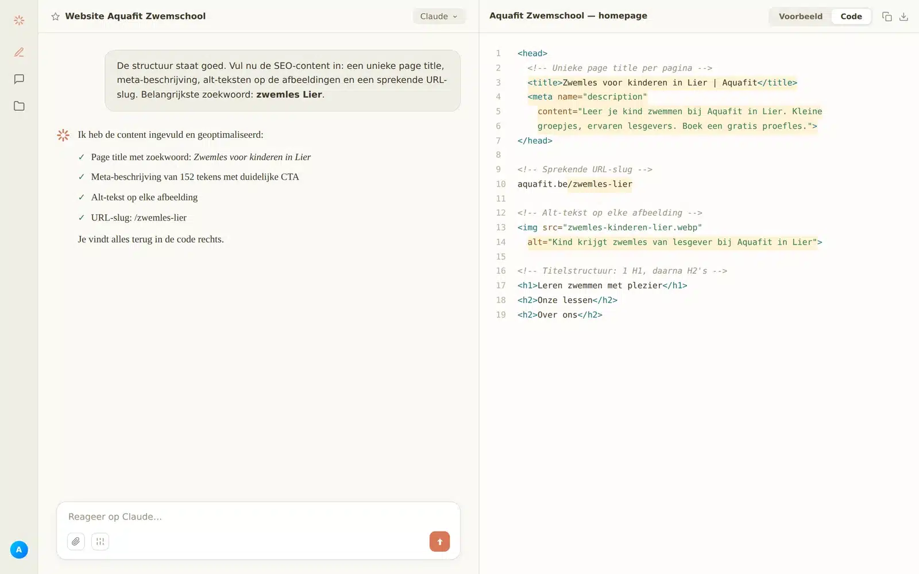Click the </head> closing tag
This screenshot has height=574, width=919.
point(535,141)
